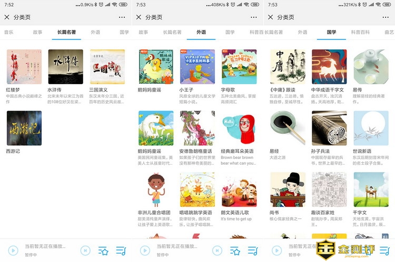The width and height of the screenshot is (395, 262).
Task: Open the 红楼梦 album cover
Action: (x=24, y=67)
